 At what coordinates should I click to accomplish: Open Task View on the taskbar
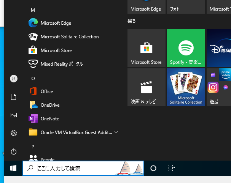tap(172, 168)
